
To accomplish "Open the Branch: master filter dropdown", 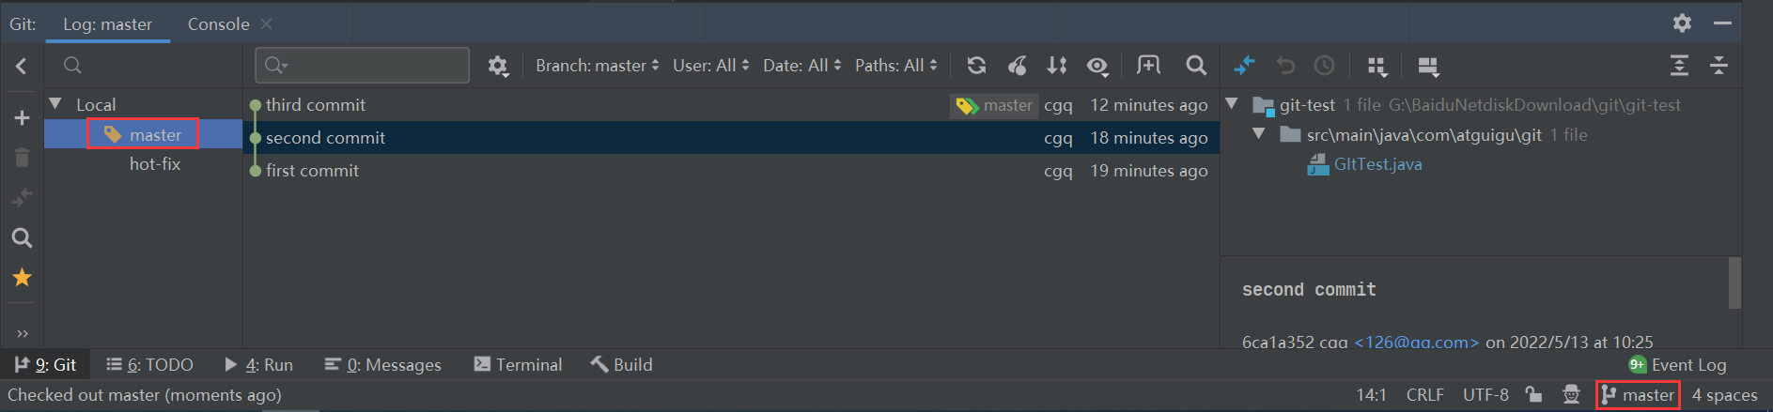I will [597, 66].
